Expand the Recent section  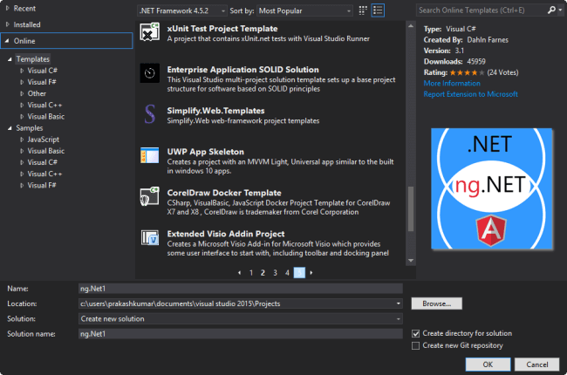point(8,8)
